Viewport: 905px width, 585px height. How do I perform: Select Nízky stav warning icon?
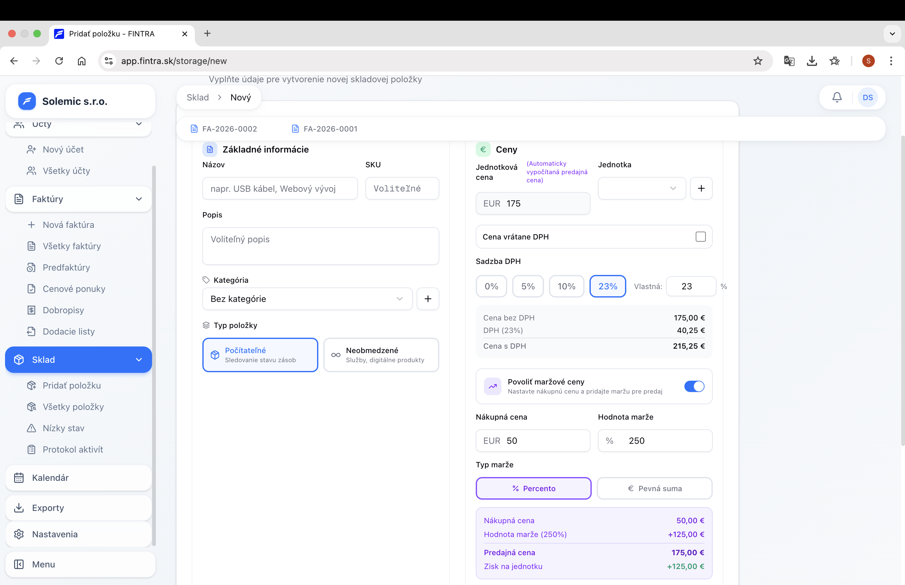point(32,428)
